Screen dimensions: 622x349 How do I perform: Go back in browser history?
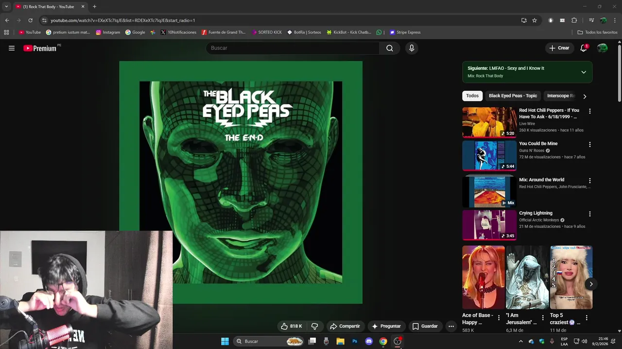coord(7,20)
